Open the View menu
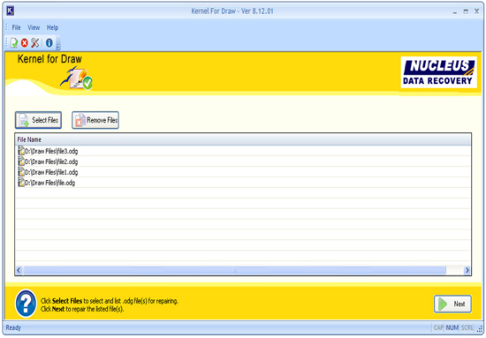Viewport: 486px width, 338px height. coord(34,27)
